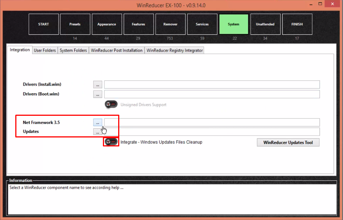Switch to the System Folders tab
The width and height of the screenshot is (343, 220).
tap(73, 50)
